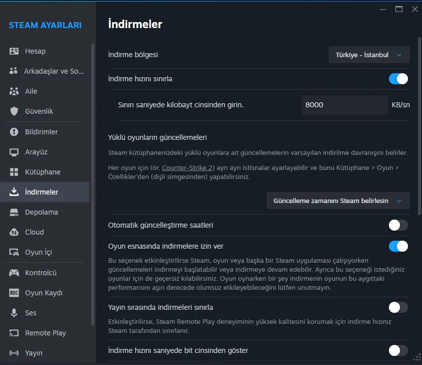Click the Bildirimler notification icon
The width and height of the screenshot is (422, 365).
coord(14,132)
